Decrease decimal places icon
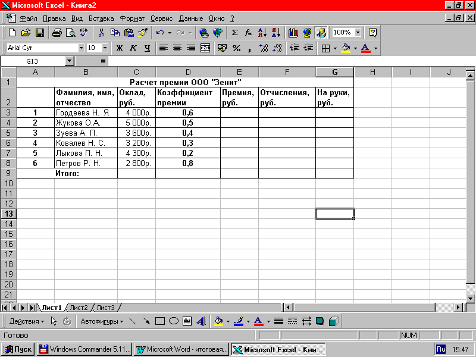This screenshot has width=476, height=357. tap(277, 48)
